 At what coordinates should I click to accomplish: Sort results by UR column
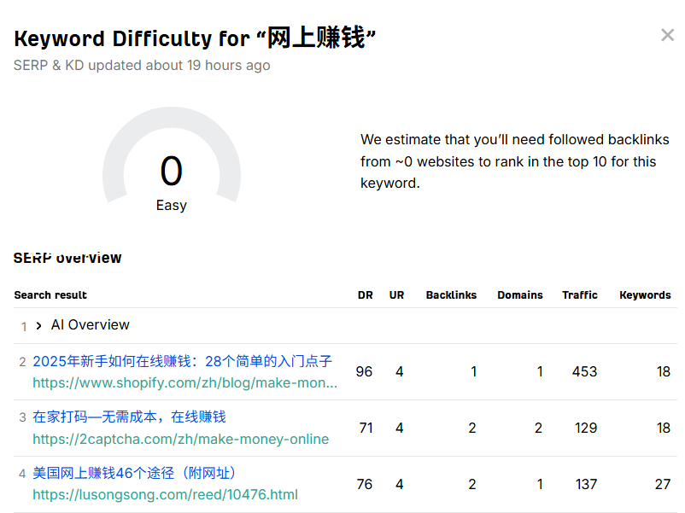click(396, 294)
